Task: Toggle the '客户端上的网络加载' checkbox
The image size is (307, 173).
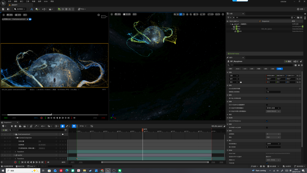Action: (x=267, y=98)
